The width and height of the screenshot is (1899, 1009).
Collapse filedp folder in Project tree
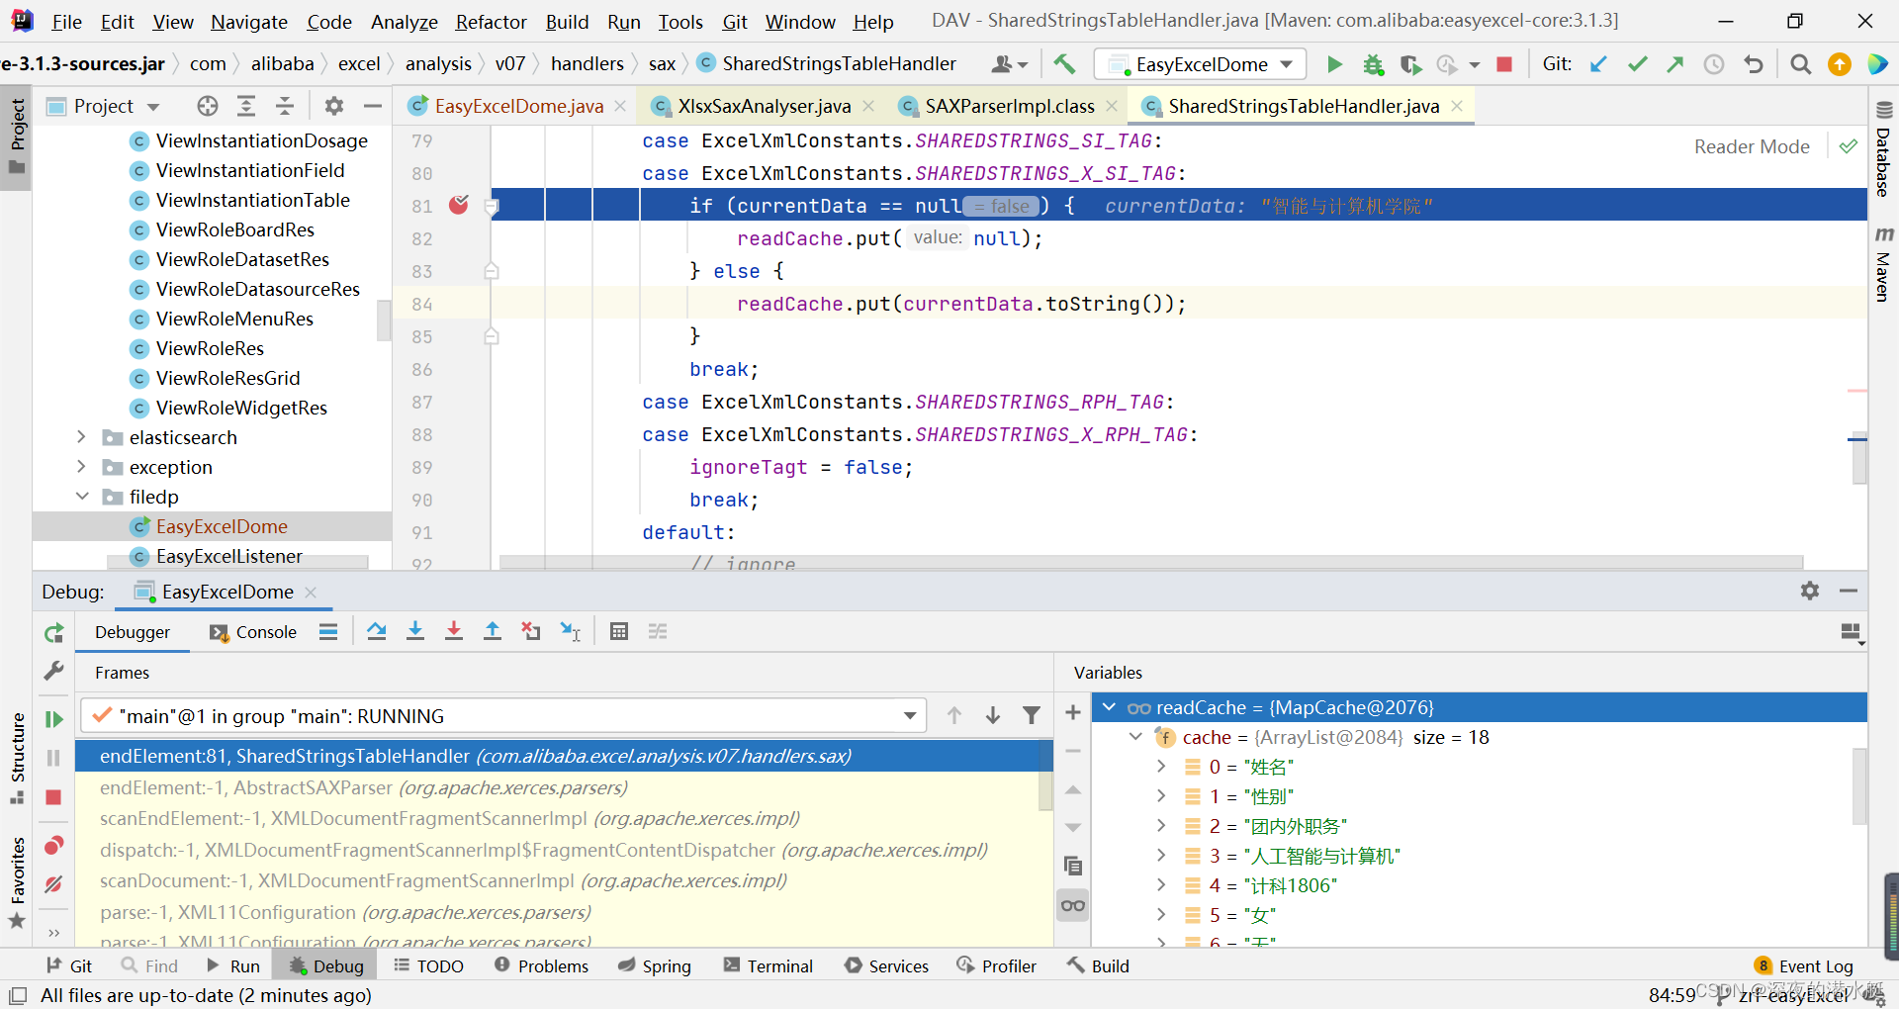82,497
